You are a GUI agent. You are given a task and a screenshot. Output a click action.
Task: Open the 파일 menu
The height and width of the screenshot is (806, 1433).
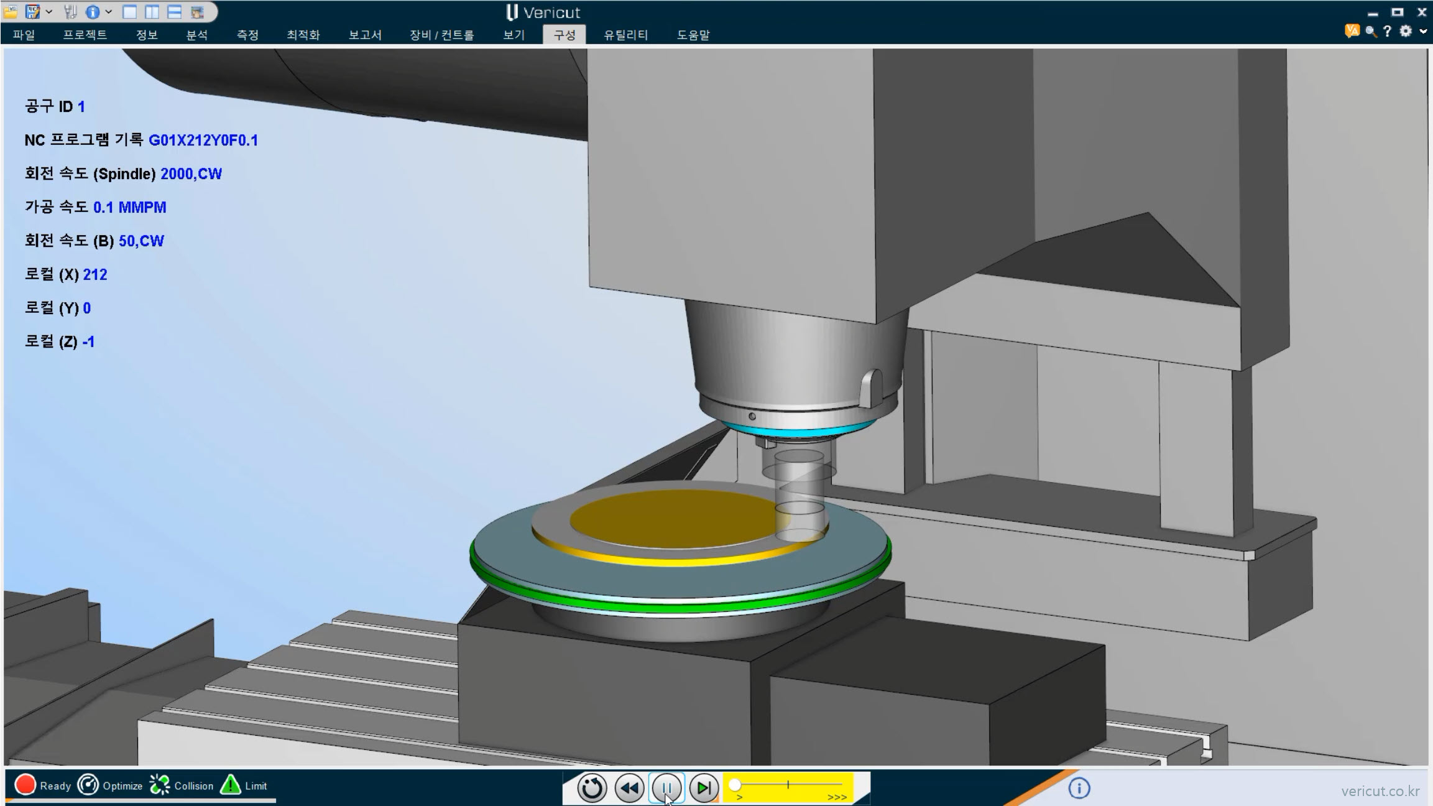(x=24, y=35)
